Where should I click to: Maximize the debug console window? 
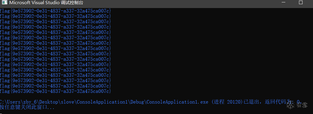300,2
